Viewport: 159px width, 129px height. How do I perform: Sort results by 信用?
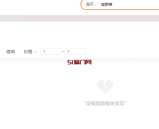point(10,52)
